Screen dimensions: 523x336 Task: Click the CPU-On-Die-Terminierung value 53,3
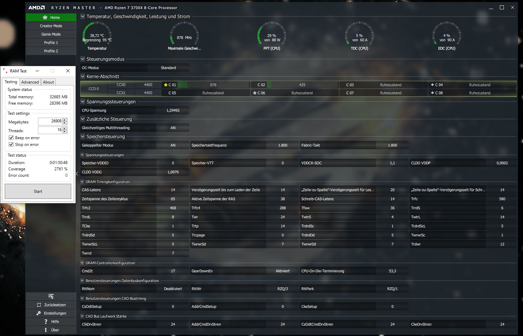tap(392, 271)
